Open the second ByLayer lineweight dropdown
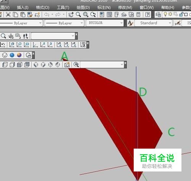The width and height of the screenshot is (191, 181). click(x=65, y=23)
